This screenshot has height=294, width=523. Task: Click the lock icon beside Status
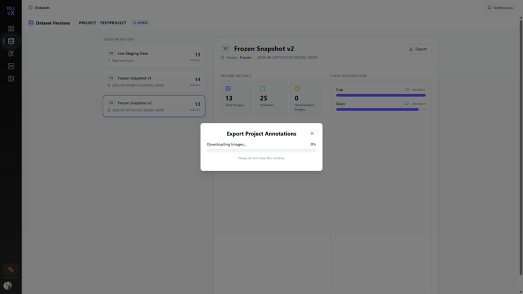(223, 57)
